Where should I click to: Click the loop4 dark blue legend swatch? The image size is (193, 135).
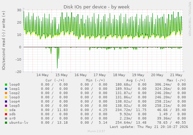tap(6, 102)
